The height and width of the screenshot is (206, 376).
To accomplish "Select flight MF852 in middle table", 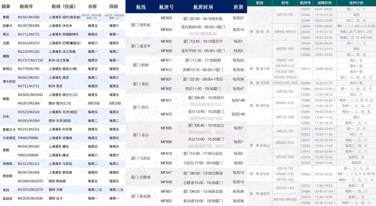I will tap(166, 201).
